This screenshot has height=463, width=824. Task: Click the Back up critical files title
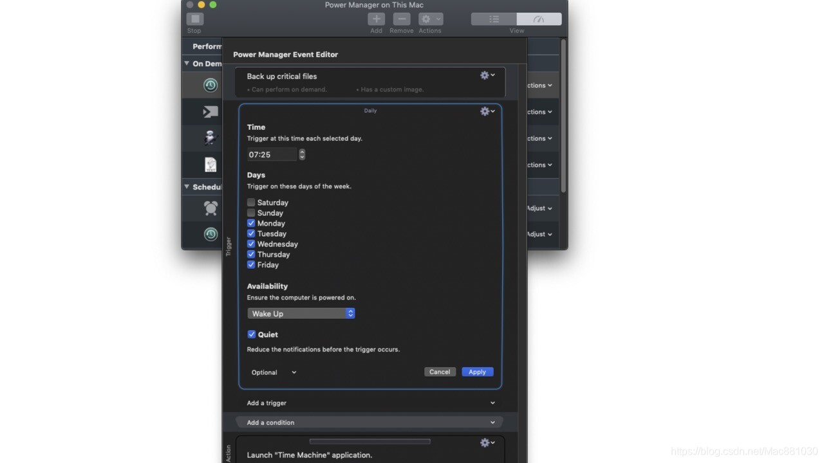(x=282, y=76)
